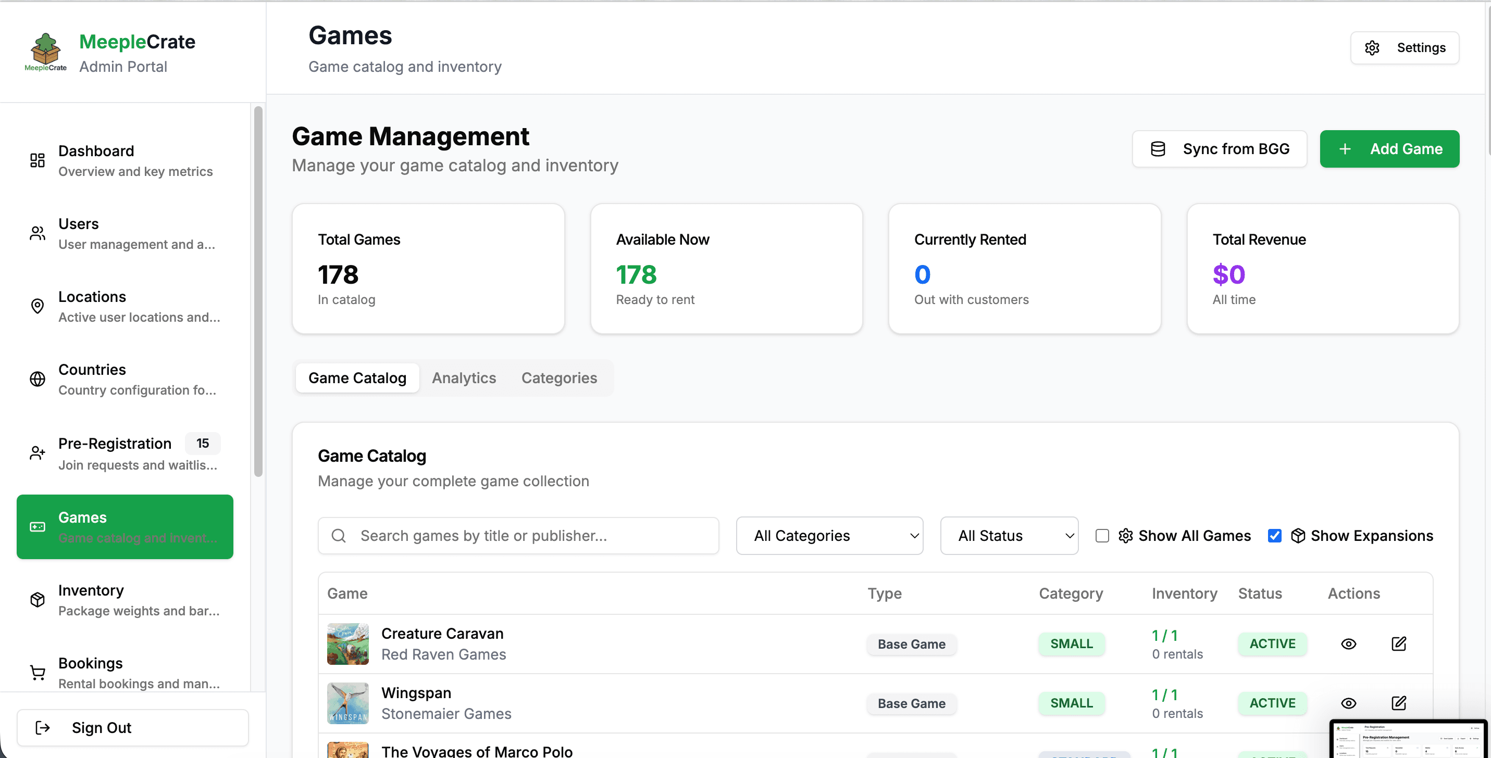
Task: Click the Sign Out arrow icon
Action: (43, 727)
